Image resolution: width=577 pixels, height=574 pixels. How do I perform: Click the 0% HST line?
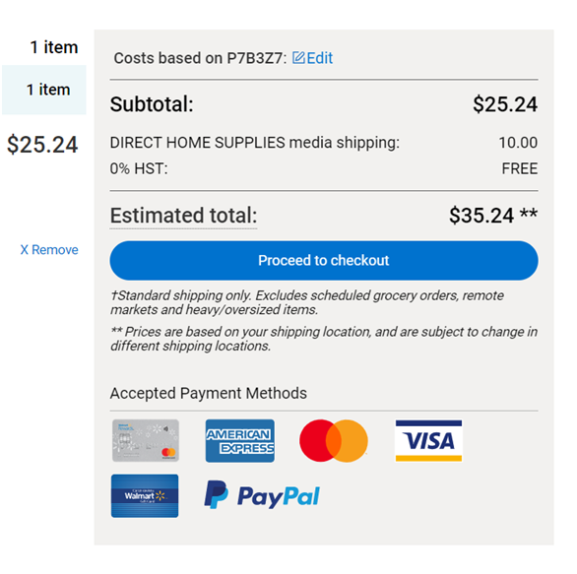[324, 169]
